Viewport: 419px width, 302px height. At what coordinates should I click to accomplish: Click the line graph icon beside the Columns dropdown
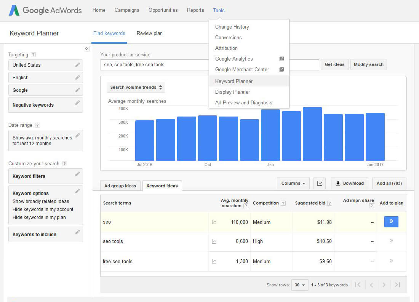point(320,183)
